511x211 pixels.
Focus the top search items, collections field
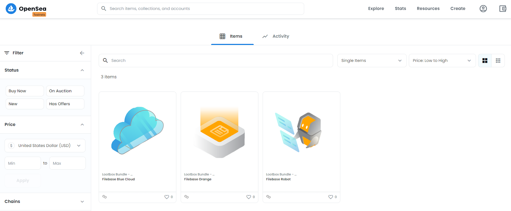(x=201, y=9)
